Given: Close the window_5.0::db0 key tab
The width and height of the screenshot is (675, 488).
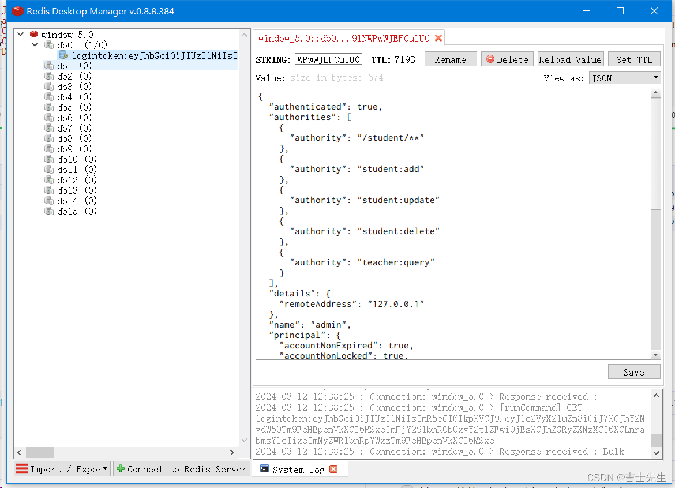Looking at the screenshot, I should [438, 38].
